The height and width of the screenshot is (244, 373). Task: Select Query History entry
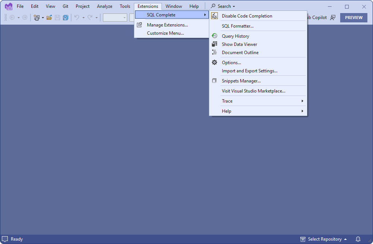point(258,36)
